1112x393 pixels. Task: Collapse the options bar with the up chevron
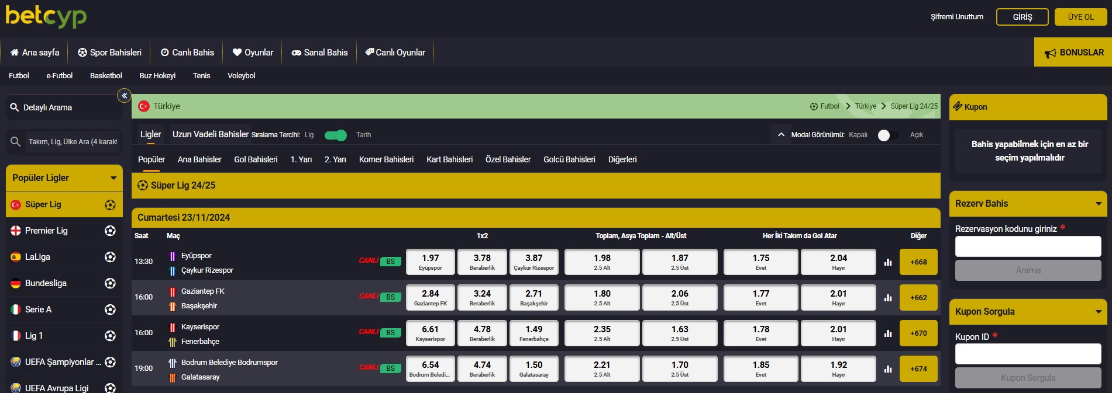point(781,135)
